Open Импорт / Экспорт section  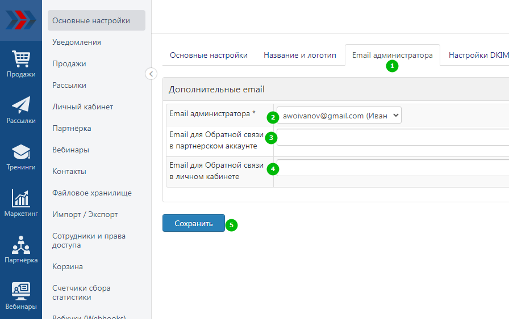[85, 214]
